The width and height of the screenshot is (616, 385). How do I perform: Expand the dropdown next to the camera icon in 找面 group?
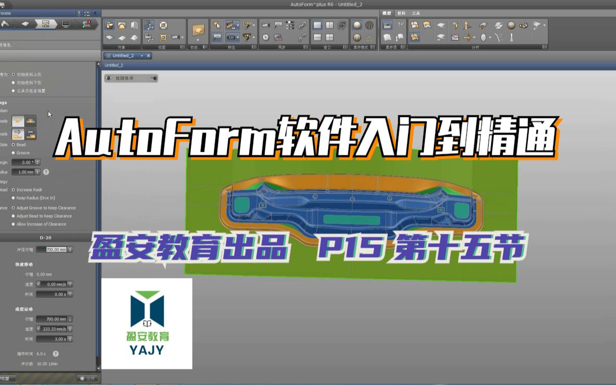182,37
